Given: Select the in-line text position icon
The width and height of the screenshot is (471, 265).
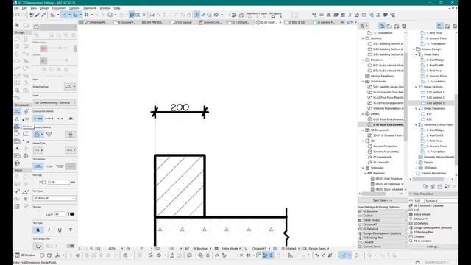Looking at the screenshot, I should 49,166.
